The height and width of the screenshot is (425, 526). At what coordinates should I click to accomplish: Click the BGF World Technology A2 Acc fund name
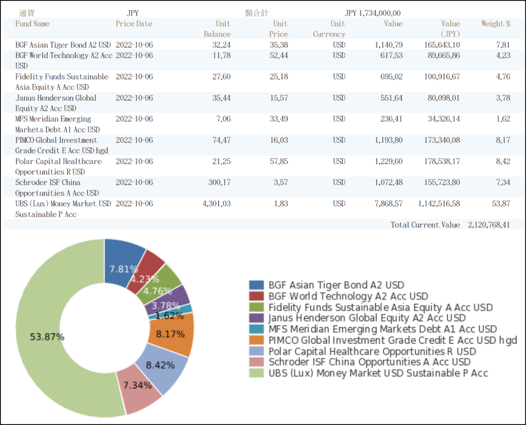pyautogui.click(x=64, y=61)
